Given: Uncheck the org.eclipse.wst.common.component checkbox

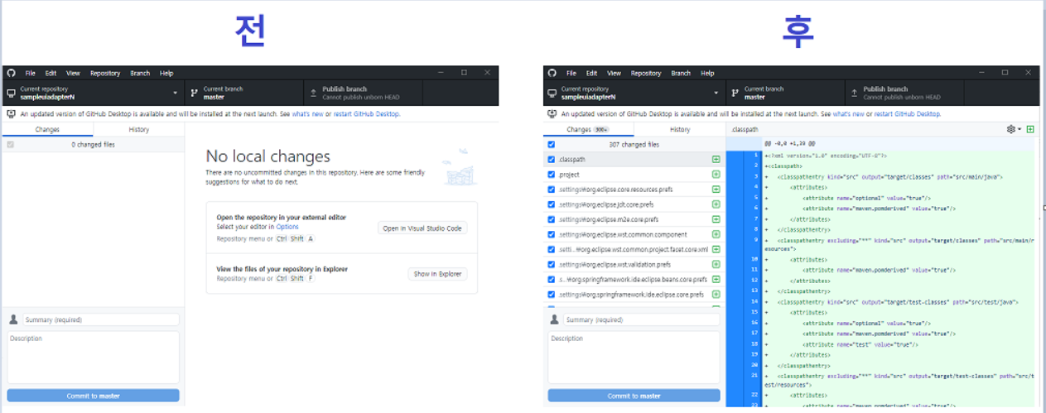Looking at the screenshot, I should coord(552,234).
